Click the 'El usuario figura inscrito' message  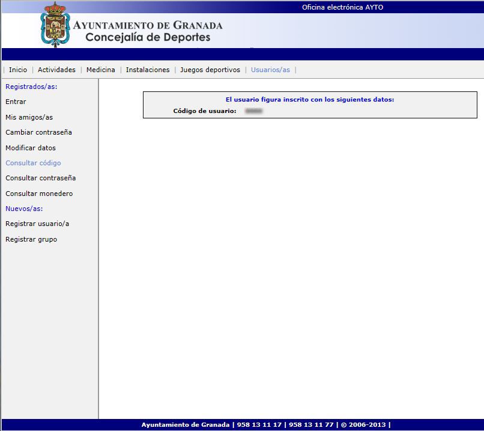(310, 100)
